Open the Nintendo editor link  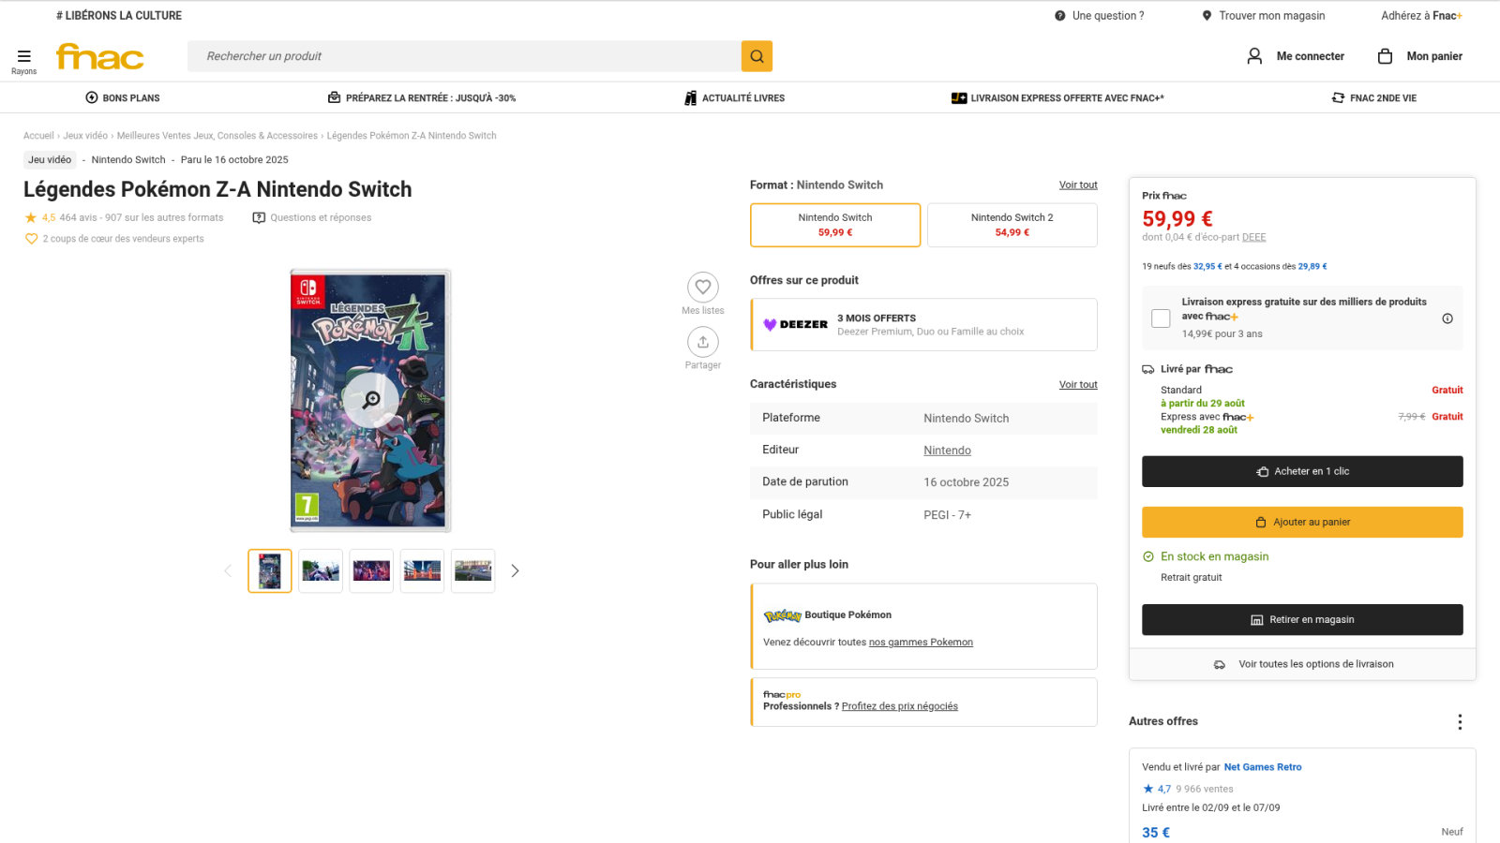pyautogui.click(x=947, y=451)
